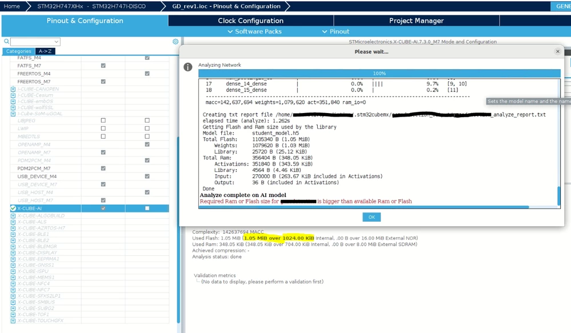Enable LWIP second column checkbox
Screen dimensions: 571x333
point(147,129)
